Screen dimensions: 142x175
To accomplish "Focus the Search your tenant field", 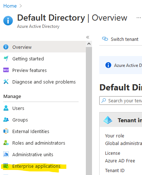I will coord(121,101).
